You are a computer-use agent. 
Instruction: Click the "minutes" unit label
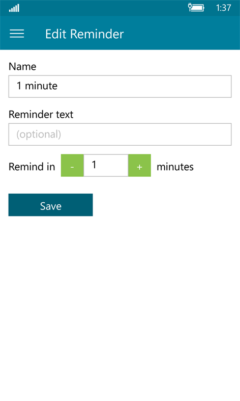175,167
